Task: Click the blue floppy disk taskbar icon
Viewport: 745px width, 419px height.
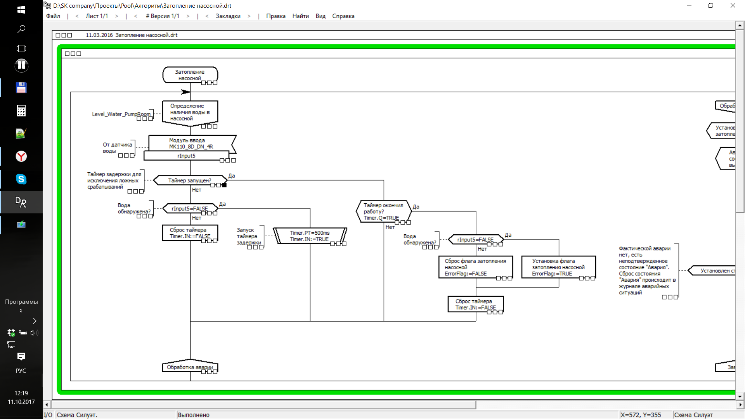Action: (x=21, y=88)
